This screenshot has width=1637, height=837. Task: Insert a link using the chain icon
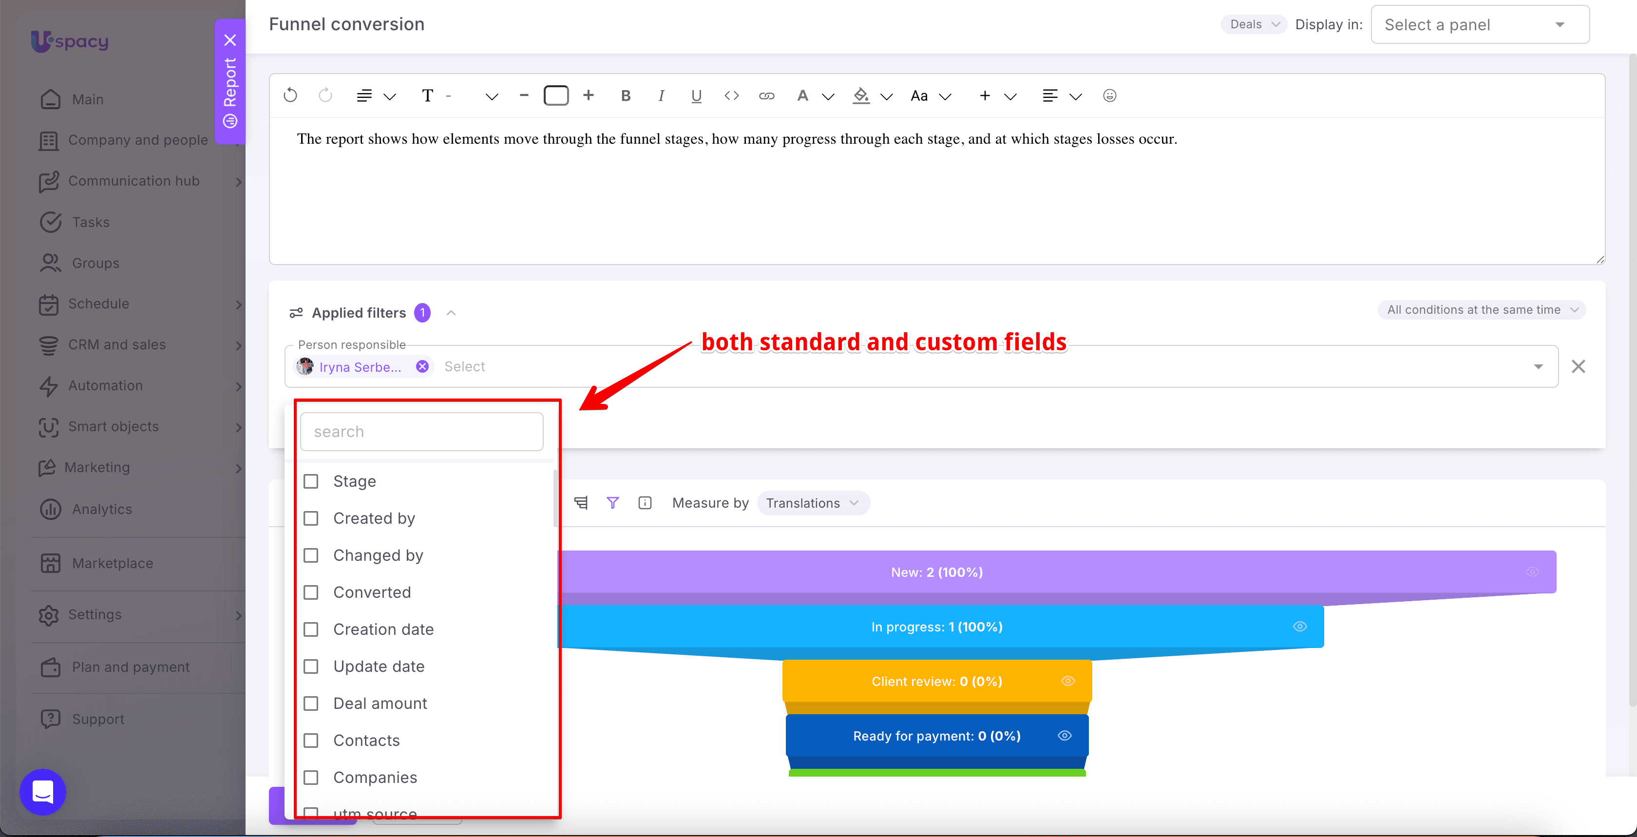(x=766, y=95)
